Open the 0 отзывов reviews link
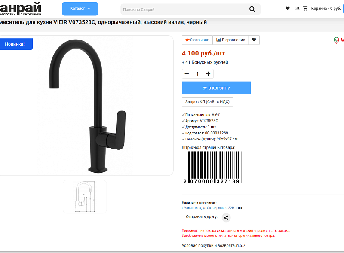This screenshot has width=344, height=253. point(197,40)
